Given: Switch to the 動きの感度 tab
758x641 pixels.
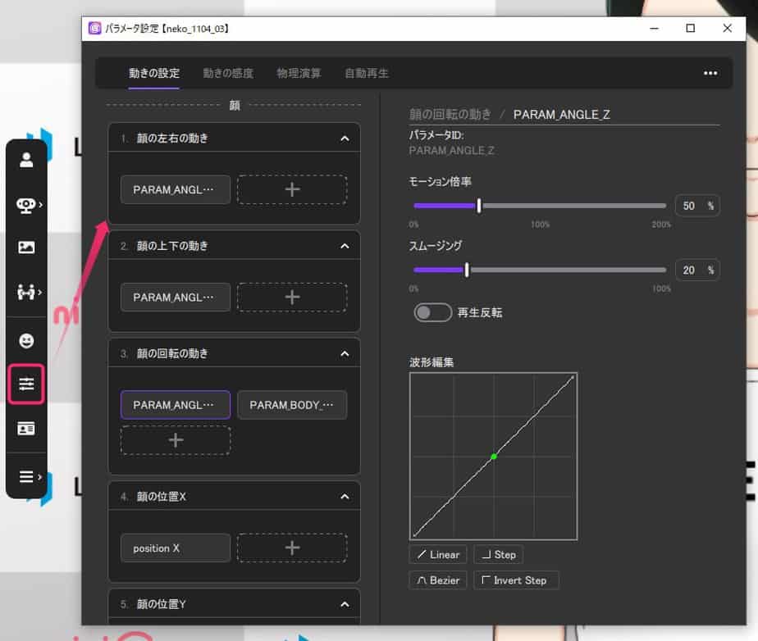Looking at the screenshot, I should tap(228, 74).
